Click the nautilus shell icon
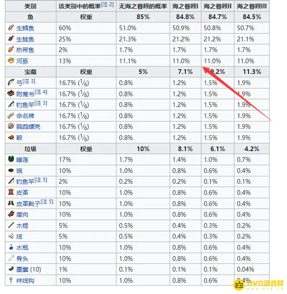The width and height of the screenshot is (287, 294). pos(10,127)
